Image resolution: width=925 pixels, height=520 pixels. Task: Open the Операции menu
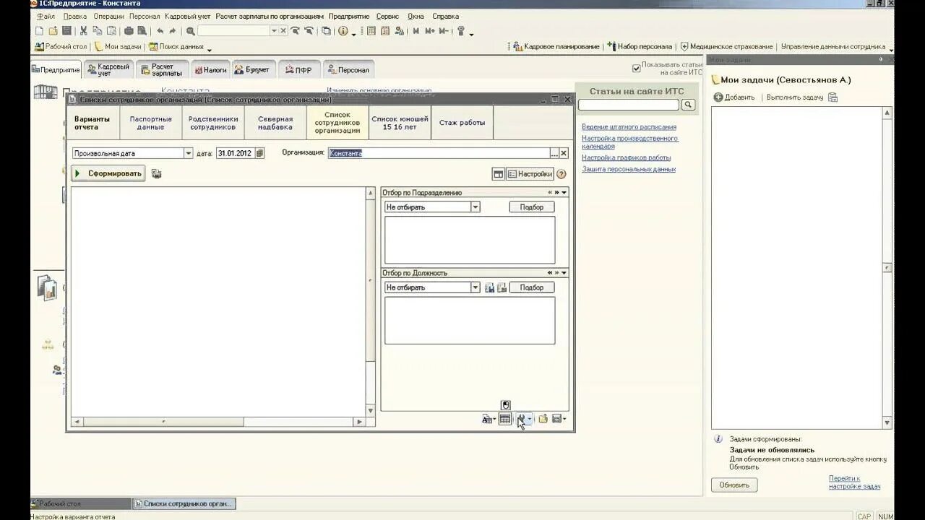coord(108,16)
